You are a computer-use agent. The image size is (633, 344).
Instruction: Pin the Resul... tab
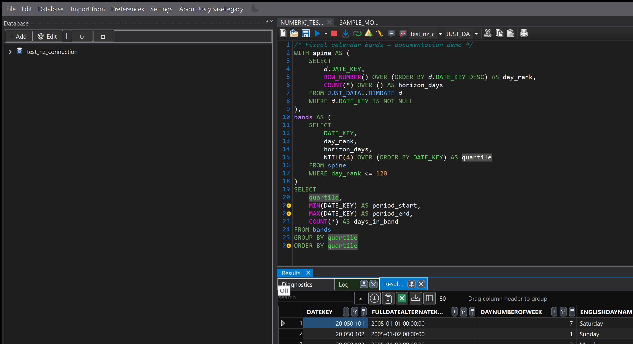[x=411, y=284]
